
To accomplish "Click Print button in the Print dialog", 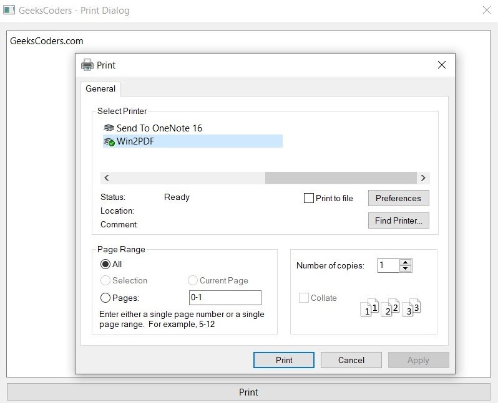I will [283, 360].
